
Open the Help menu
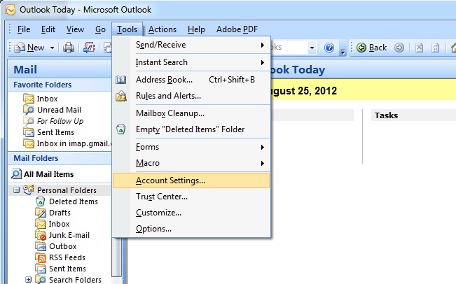(196, 29)
